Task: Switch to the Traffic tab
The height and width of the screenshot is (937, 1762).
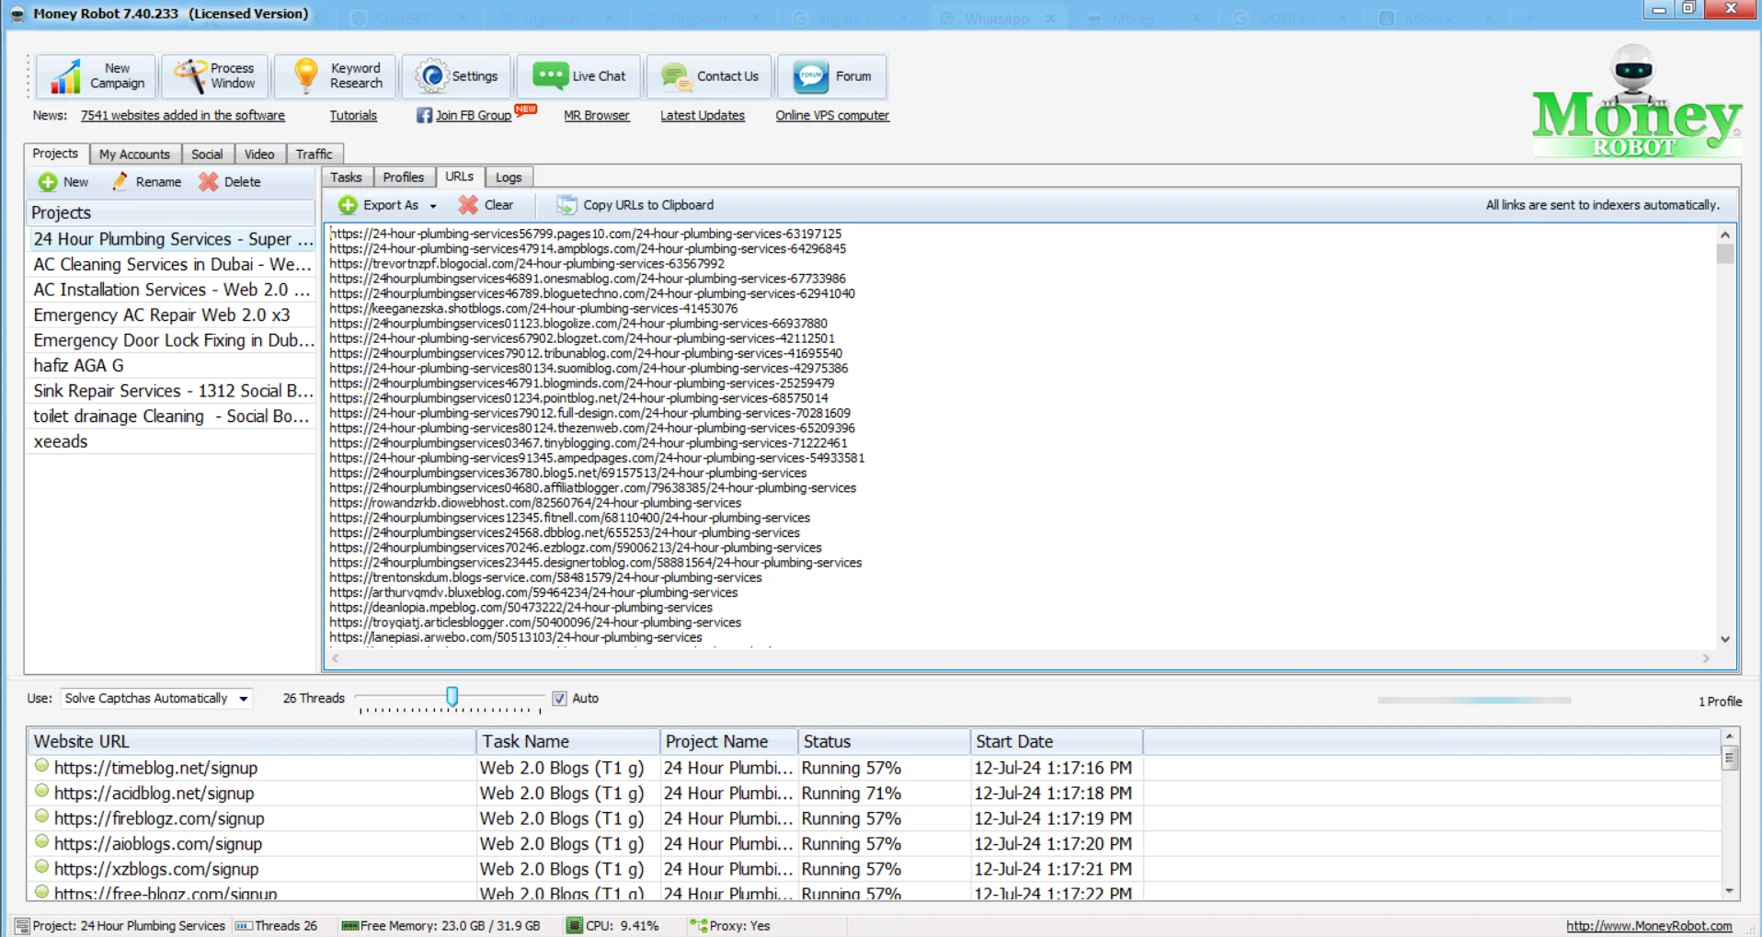Action: pos(315,154)
